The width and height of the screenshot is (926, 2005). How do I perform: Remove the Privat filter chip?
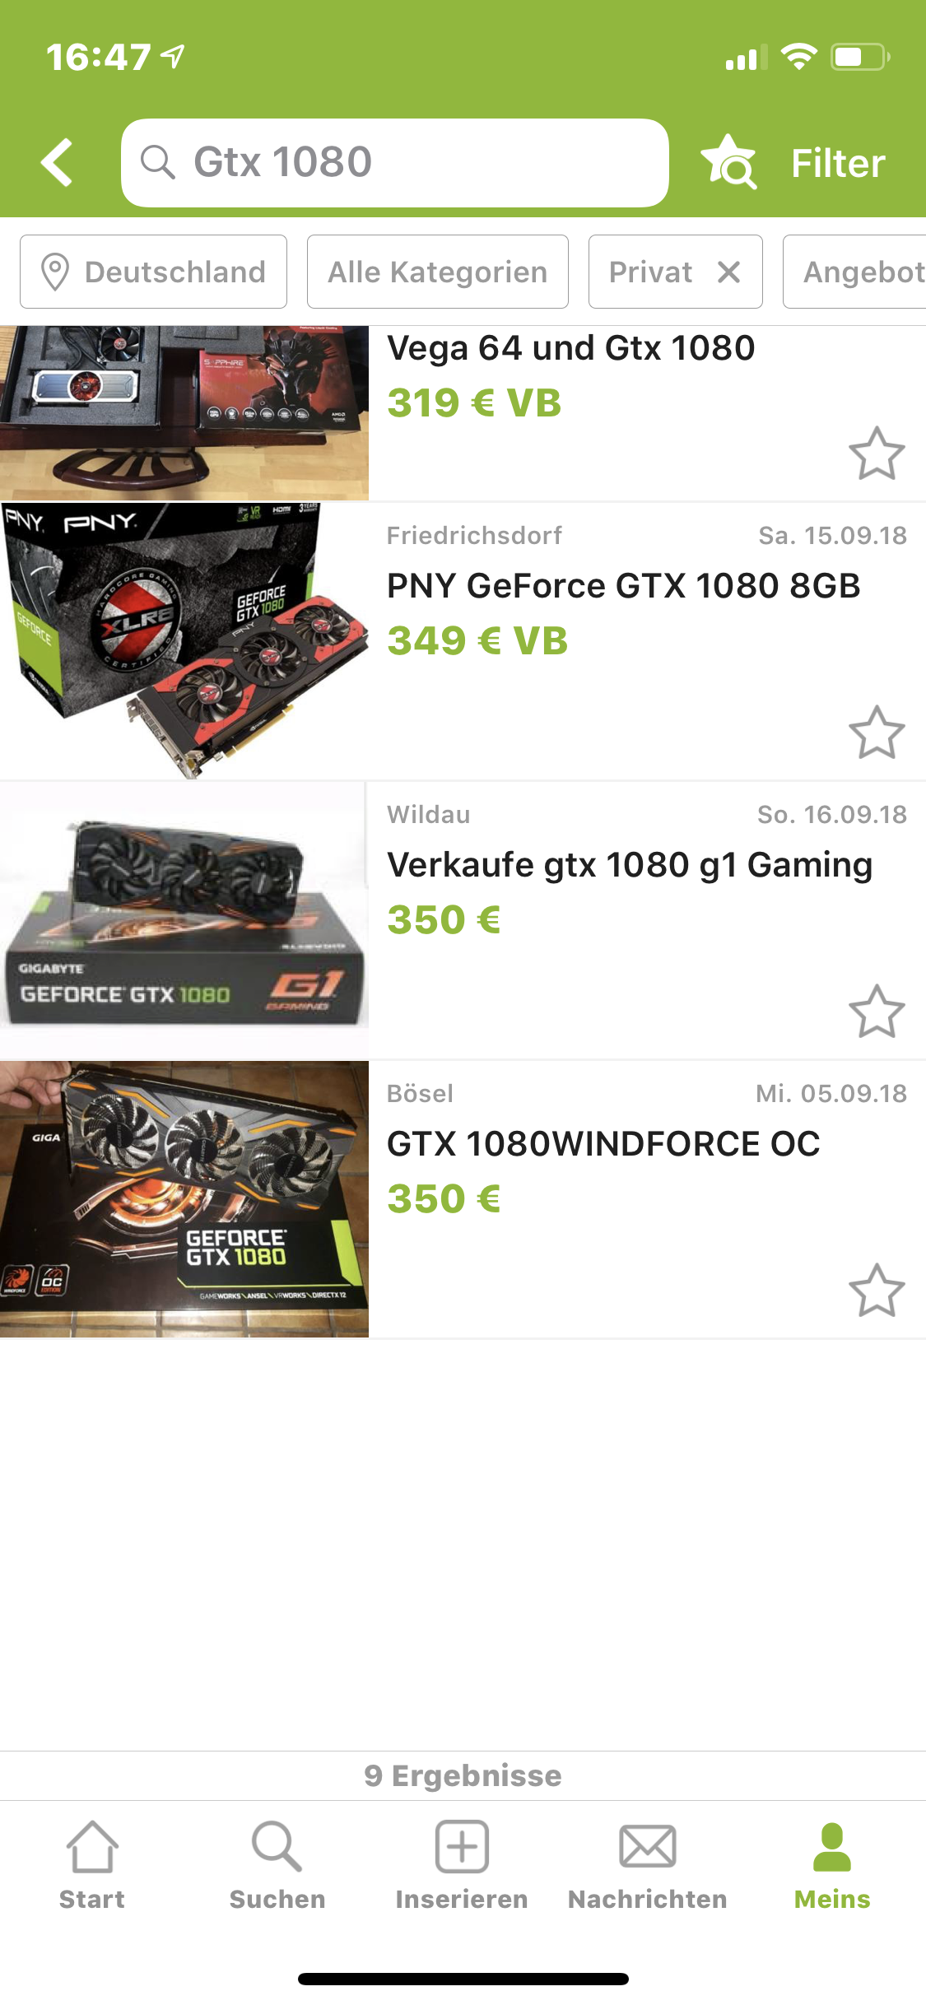pyautogui.click(x=729, y=272)
